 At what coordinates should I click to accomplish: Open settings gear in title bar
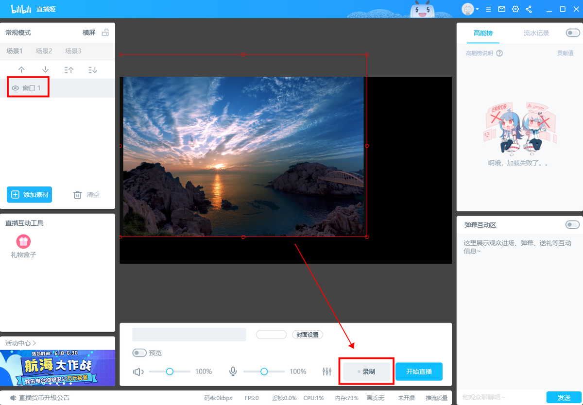pos(515,9)
